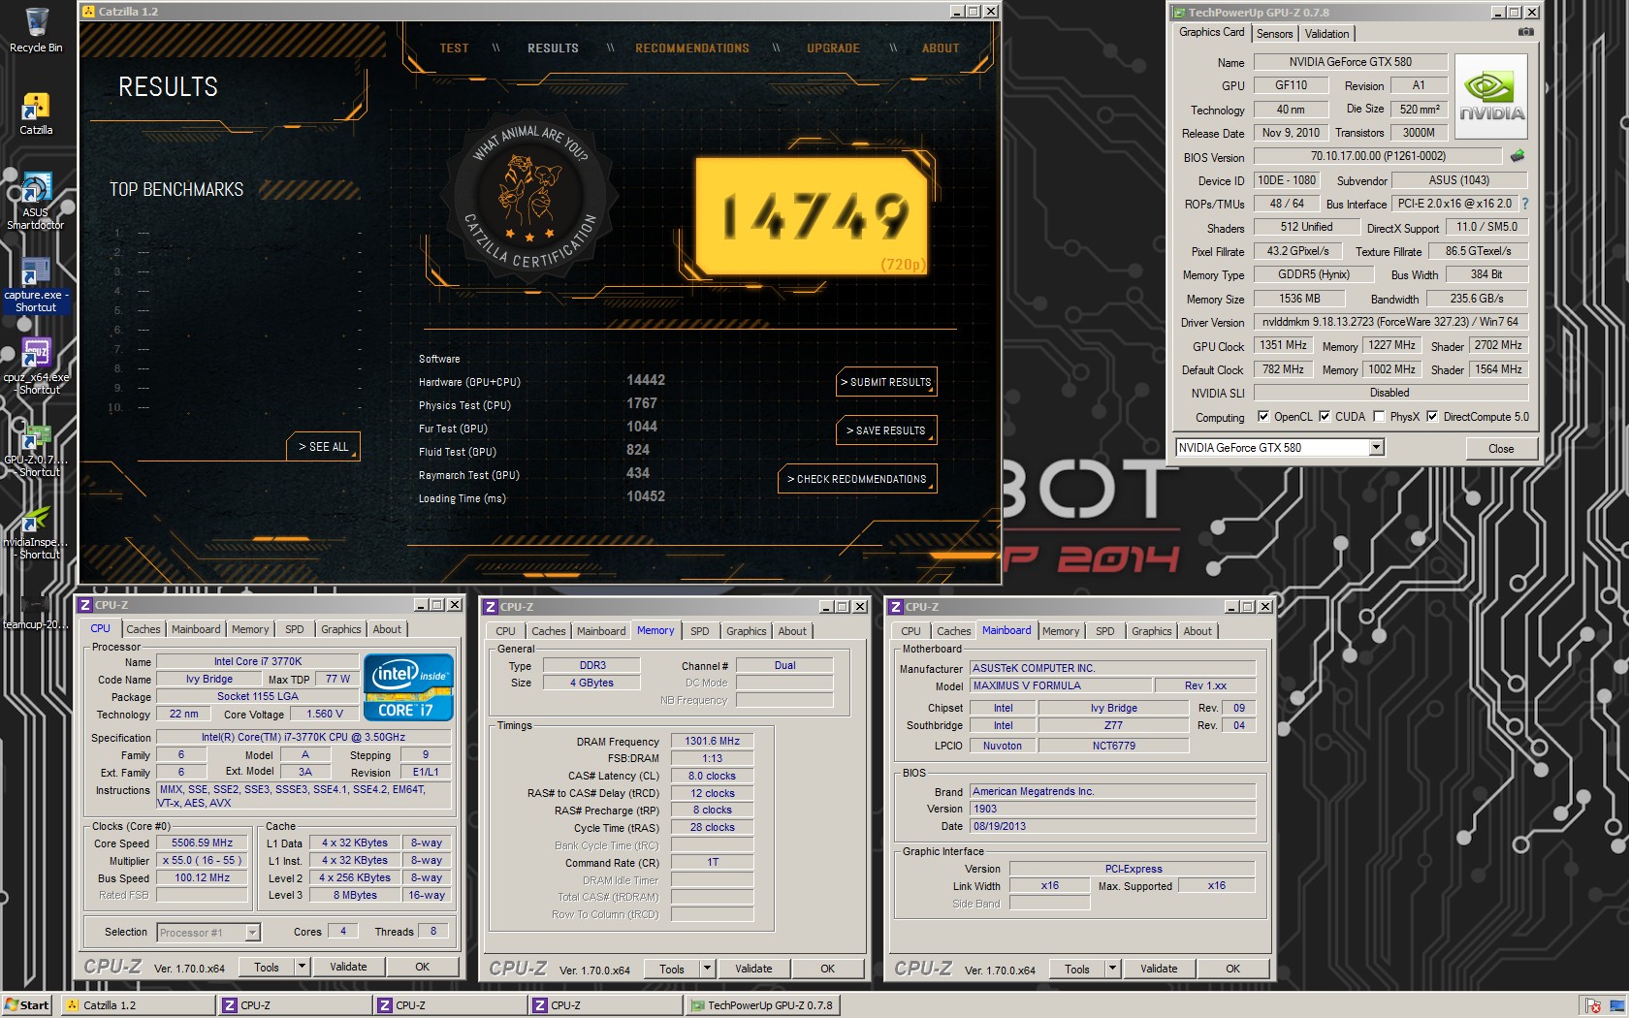
Task: Click the Loading Time 10452 value
Action: [646, 496]
